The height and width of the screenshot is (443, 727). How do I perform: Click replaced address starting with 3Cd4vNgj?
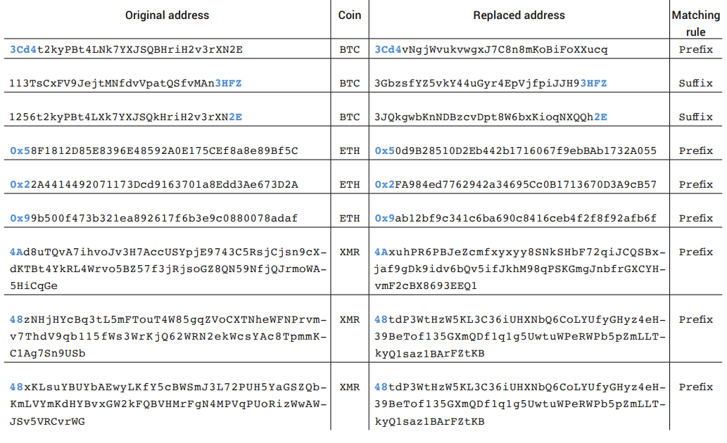tap(491, 50)
